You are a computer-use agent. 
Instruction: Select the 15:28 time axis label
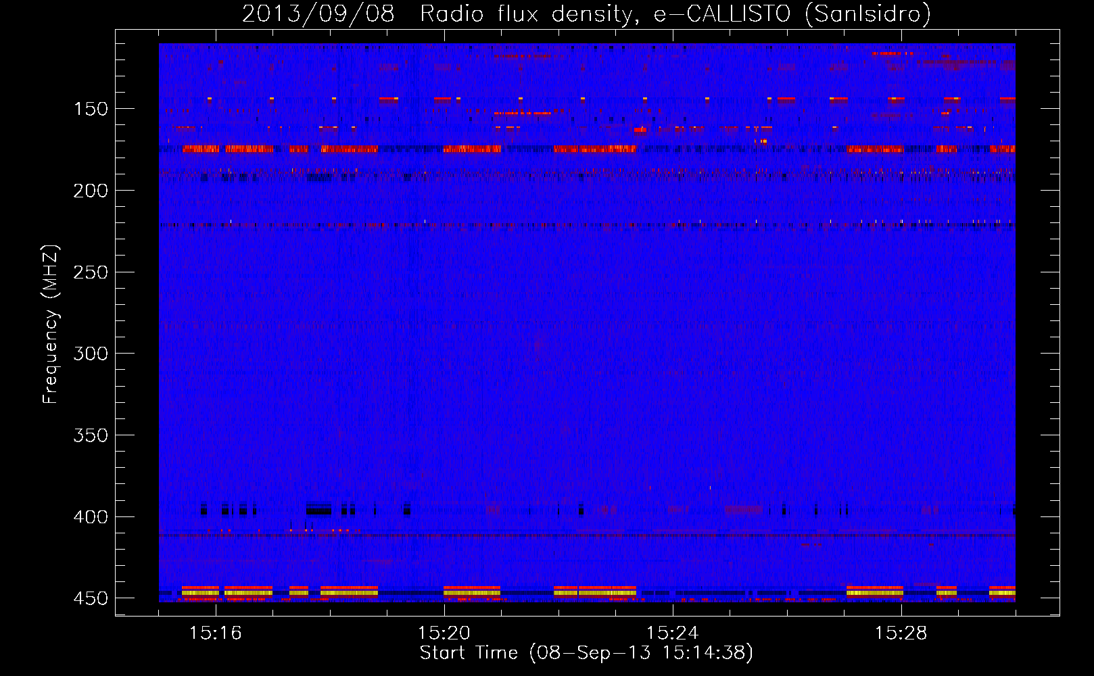[901, 633]
